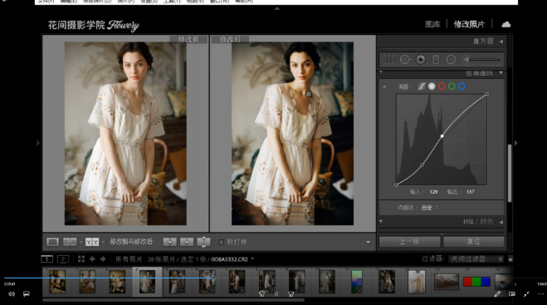547x305 pixels.
Task: Expand the HSL / color panel
Action: [x=501, y=222]
